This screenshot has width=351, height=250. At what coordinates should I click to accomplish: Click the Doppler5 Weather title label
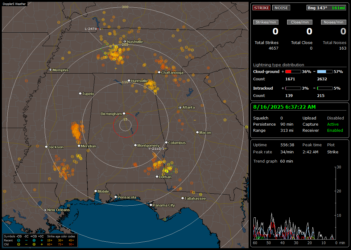14,4
